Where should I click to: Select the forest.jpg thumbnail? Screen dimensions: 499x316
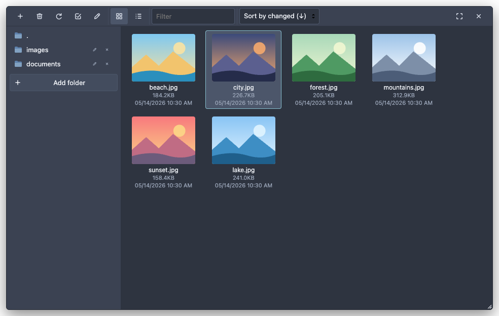click(324, 58)
